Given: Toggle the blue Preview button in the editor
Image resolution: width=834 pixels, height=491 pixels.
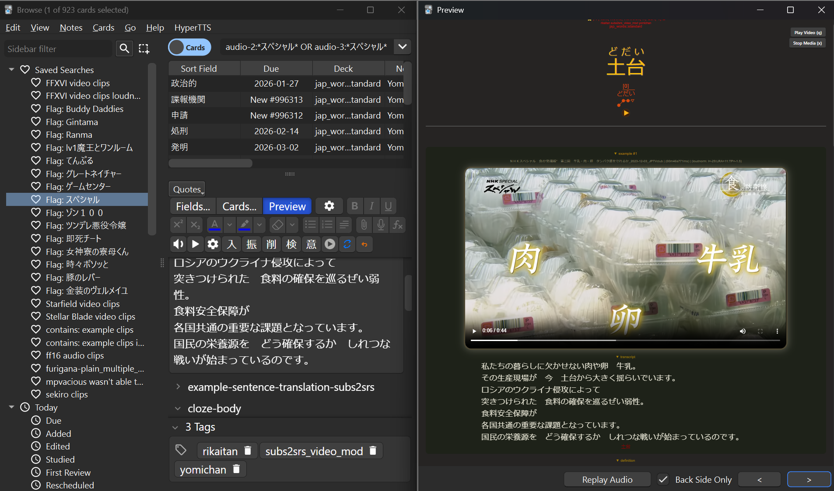Looking at the screenshot, I should 287,206.
